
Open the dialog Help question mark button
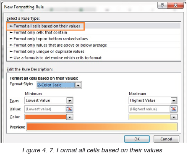[162, 5]
